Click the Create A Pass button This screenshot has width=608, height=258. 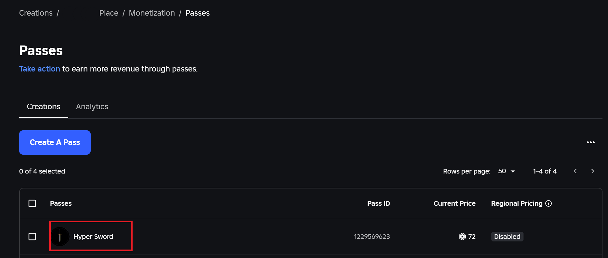[55, 142]
